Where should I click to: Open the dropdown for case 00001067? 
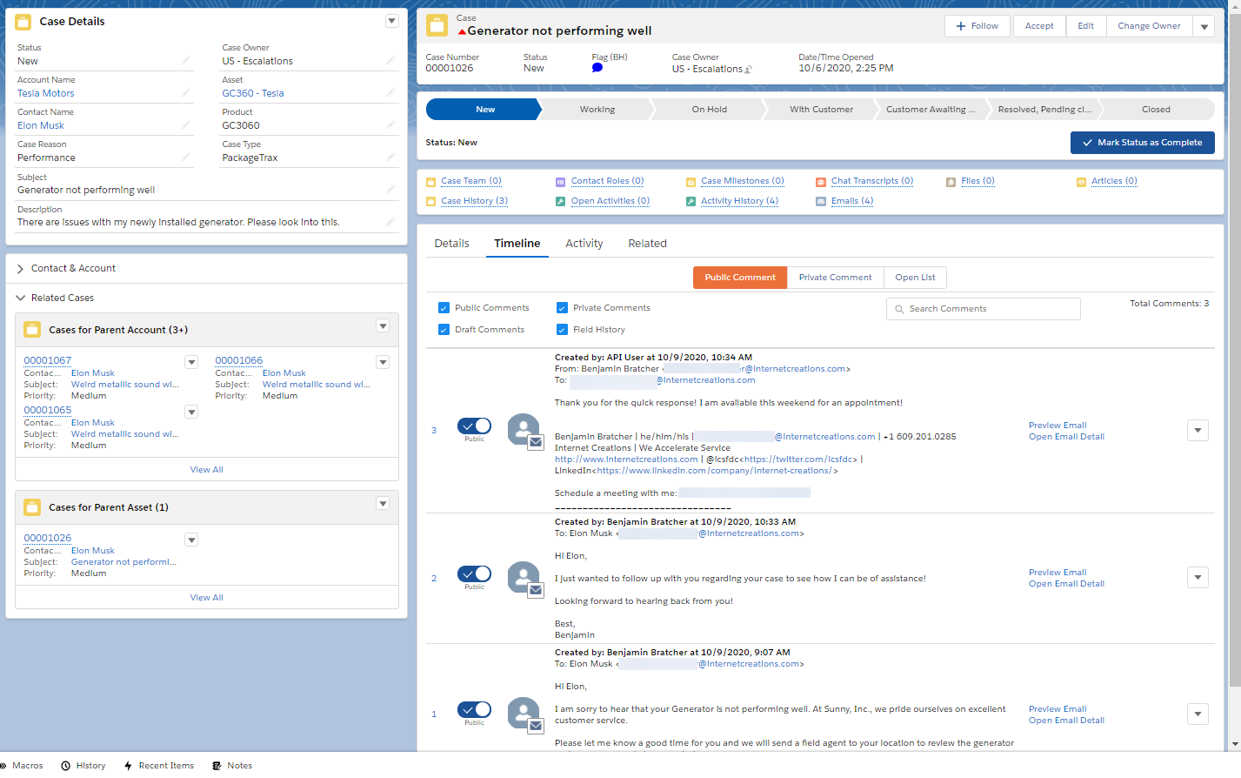191,362
